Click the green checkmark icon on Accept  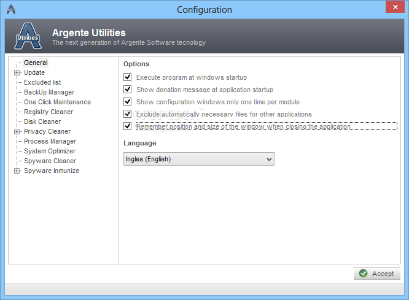[363, 273]
